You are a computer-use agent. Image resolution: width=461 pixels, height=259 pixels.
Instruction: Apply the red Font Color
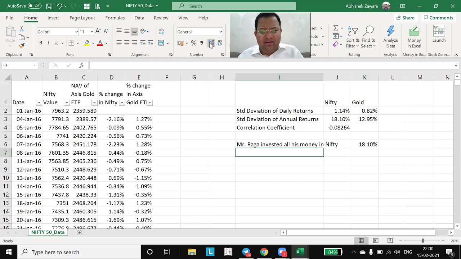point(100,43)
